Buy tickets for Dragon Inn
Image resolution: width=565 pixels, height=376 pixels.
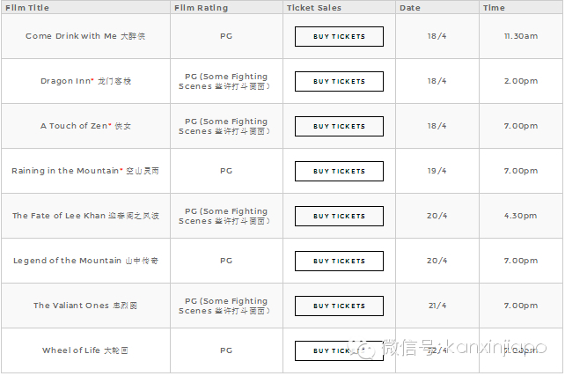tap(339, 82)
